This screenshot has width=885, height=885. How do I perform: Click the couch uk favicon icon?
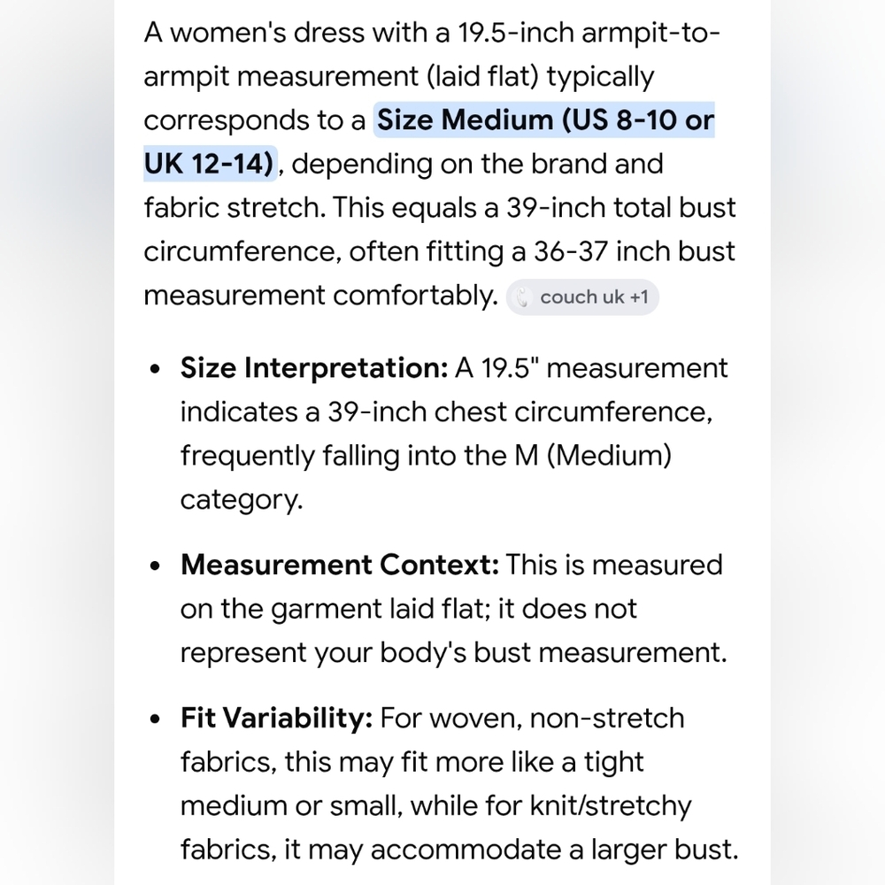(523, 296)
